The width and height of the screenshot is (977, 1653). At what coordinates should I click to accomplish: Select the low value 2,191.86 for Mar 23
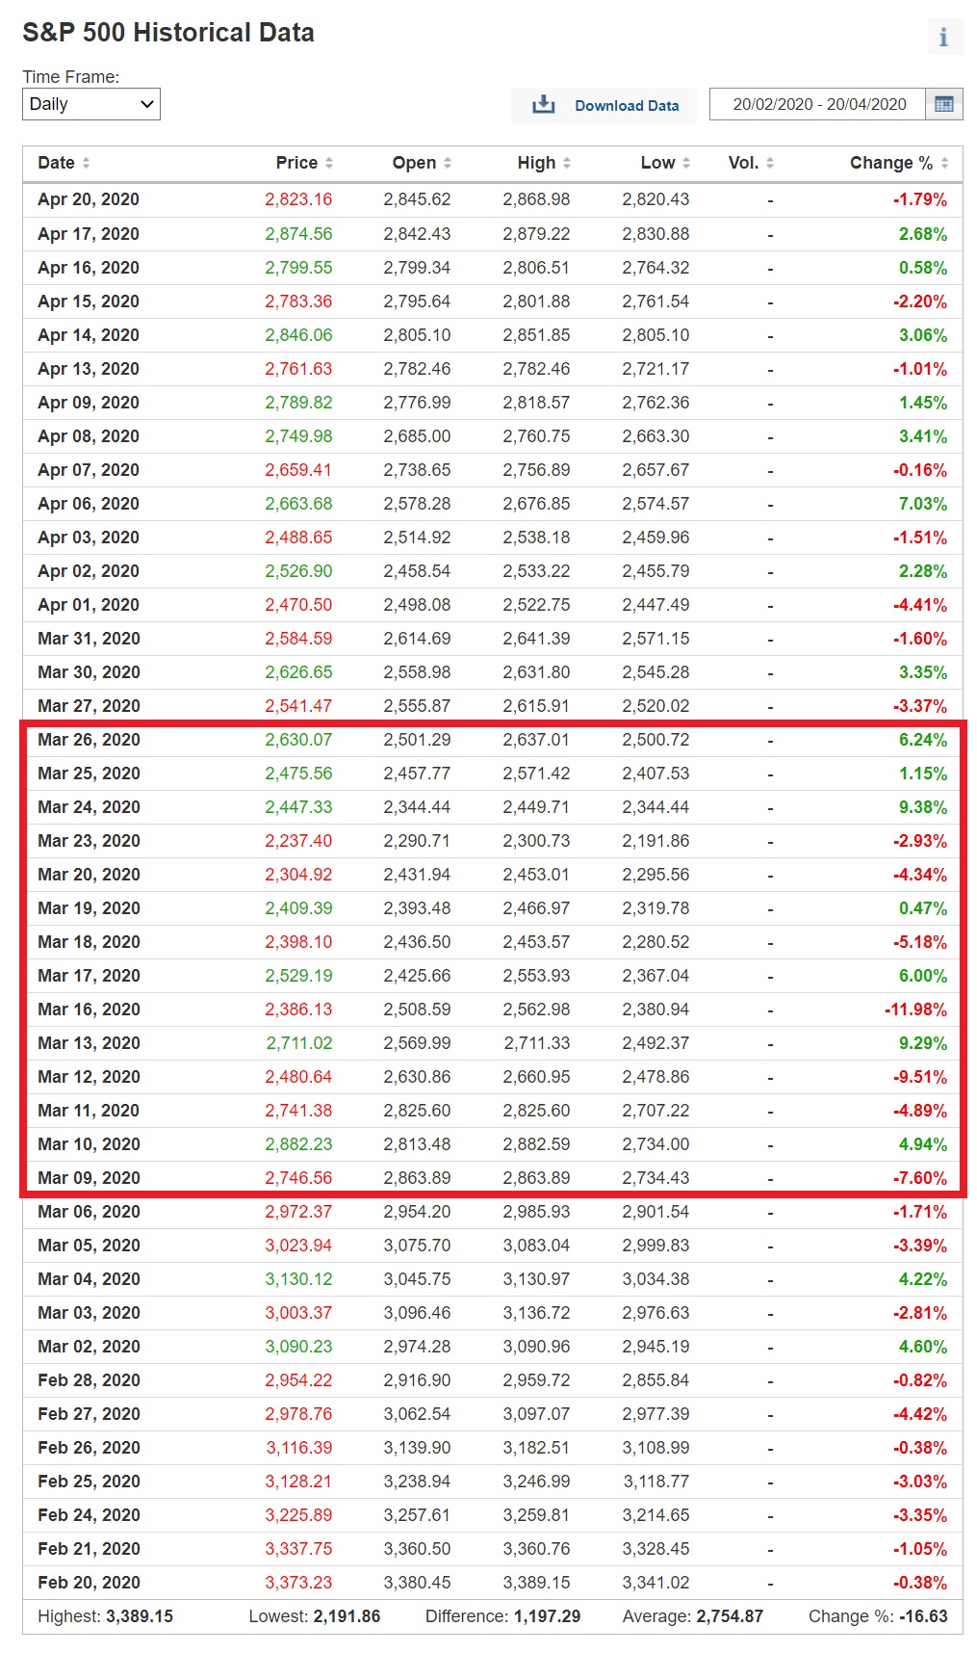[656, 841]
